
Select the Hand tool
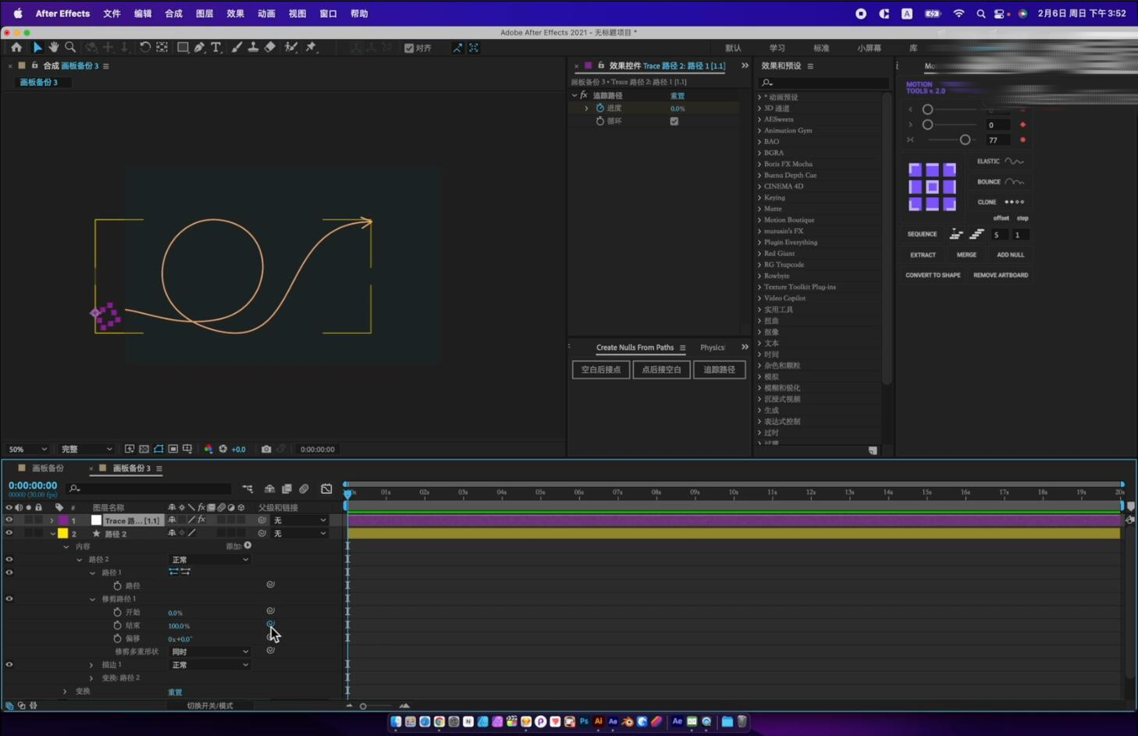(x=53, y=48)
